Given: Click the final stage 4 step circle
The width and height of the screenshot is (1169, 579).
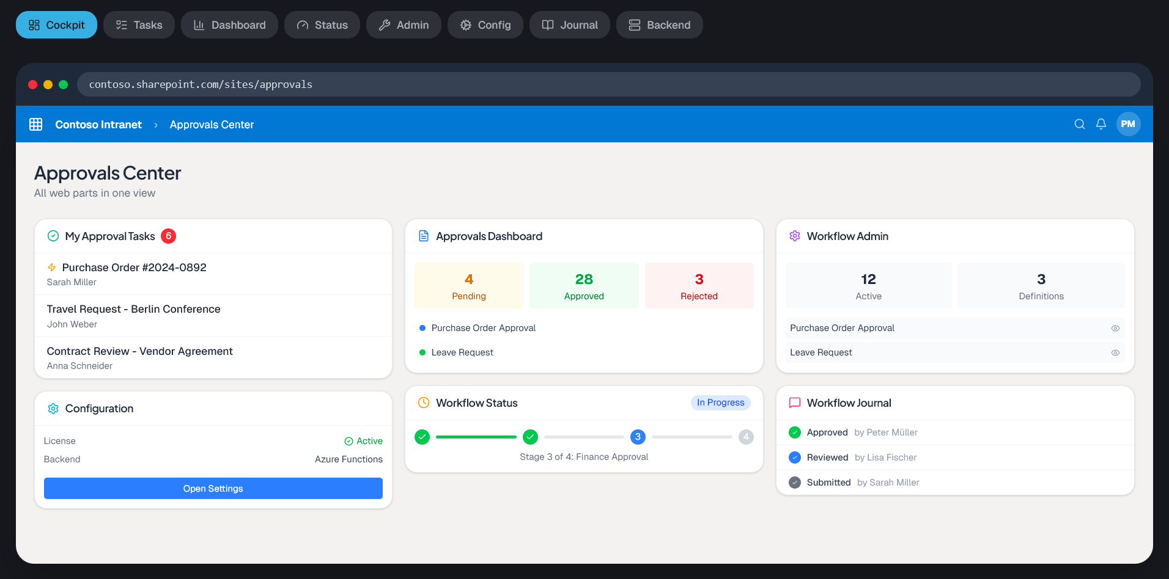Looking at the screenshot, I should tap(746, 437).
